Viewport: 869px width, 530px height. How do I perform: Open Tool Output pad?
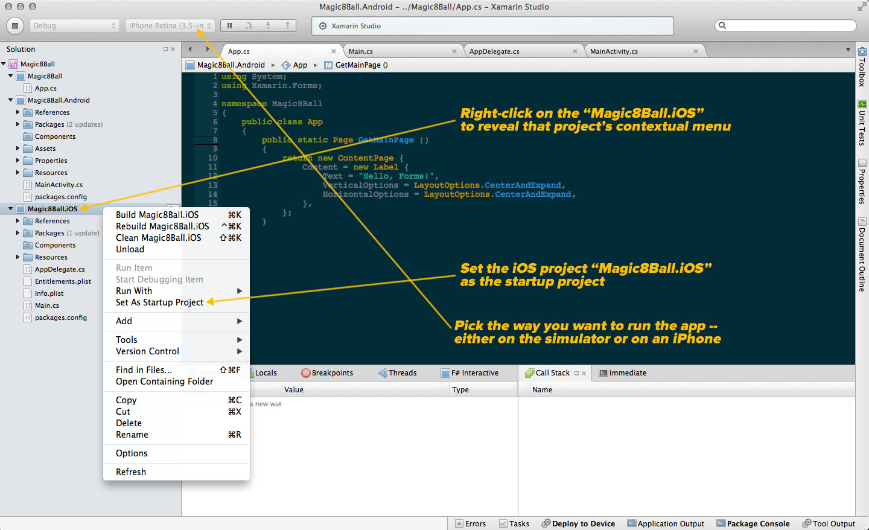(x=829, y=523)
